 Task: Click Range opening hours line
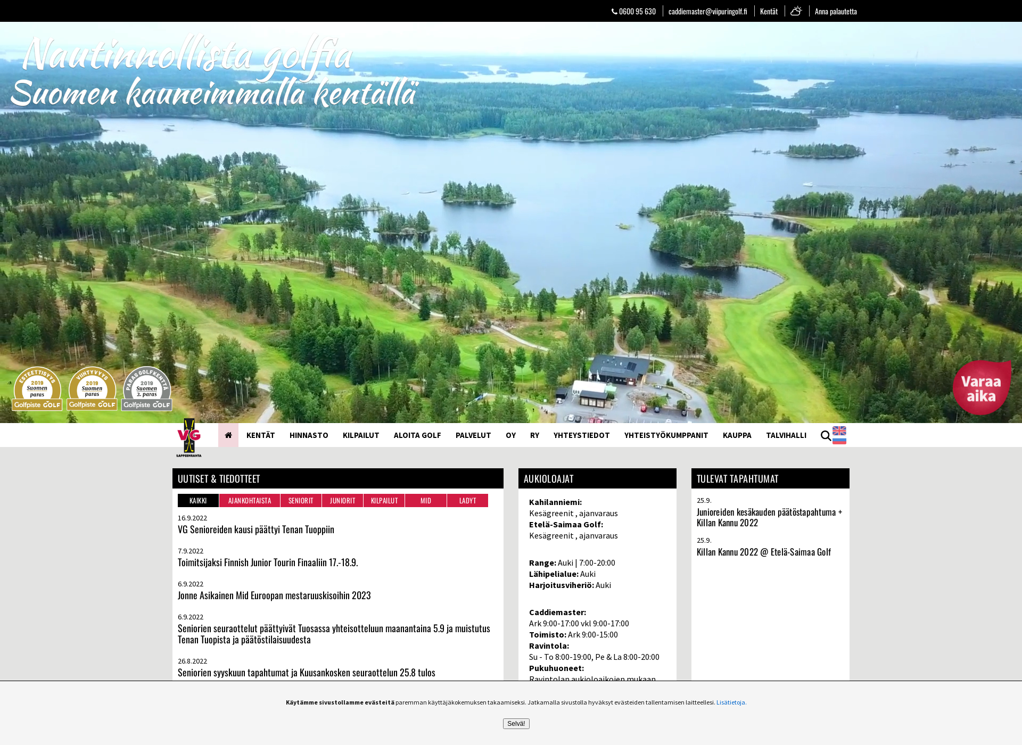(572, 563)
